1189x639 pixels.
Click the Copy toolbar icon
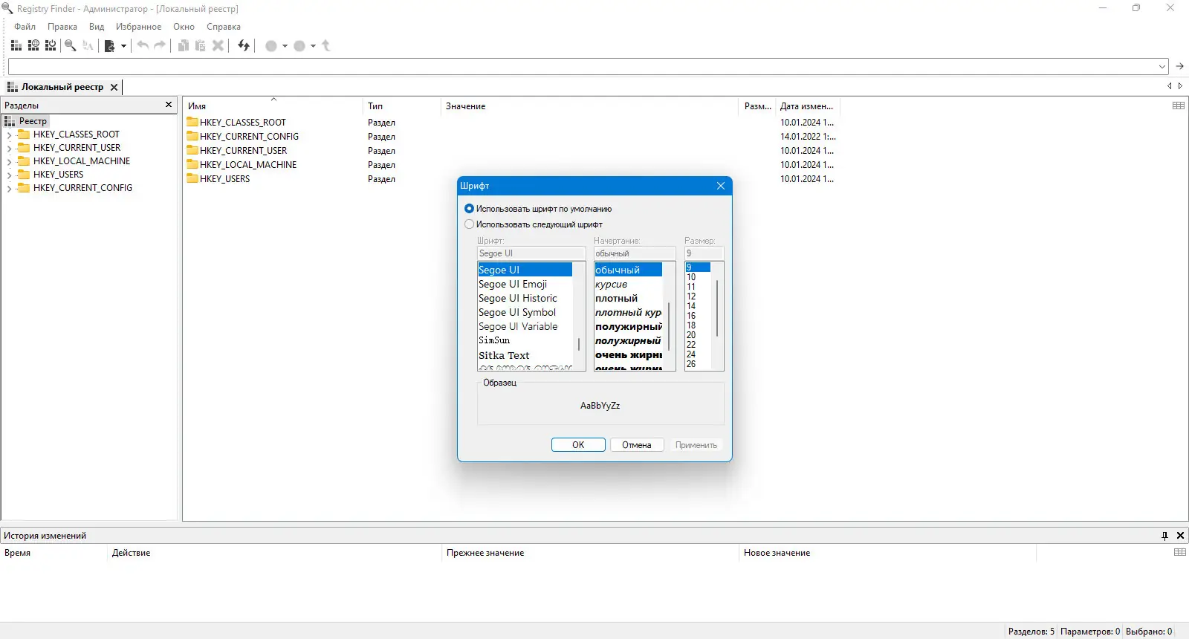pyautogui.click(x=184, y=46)
